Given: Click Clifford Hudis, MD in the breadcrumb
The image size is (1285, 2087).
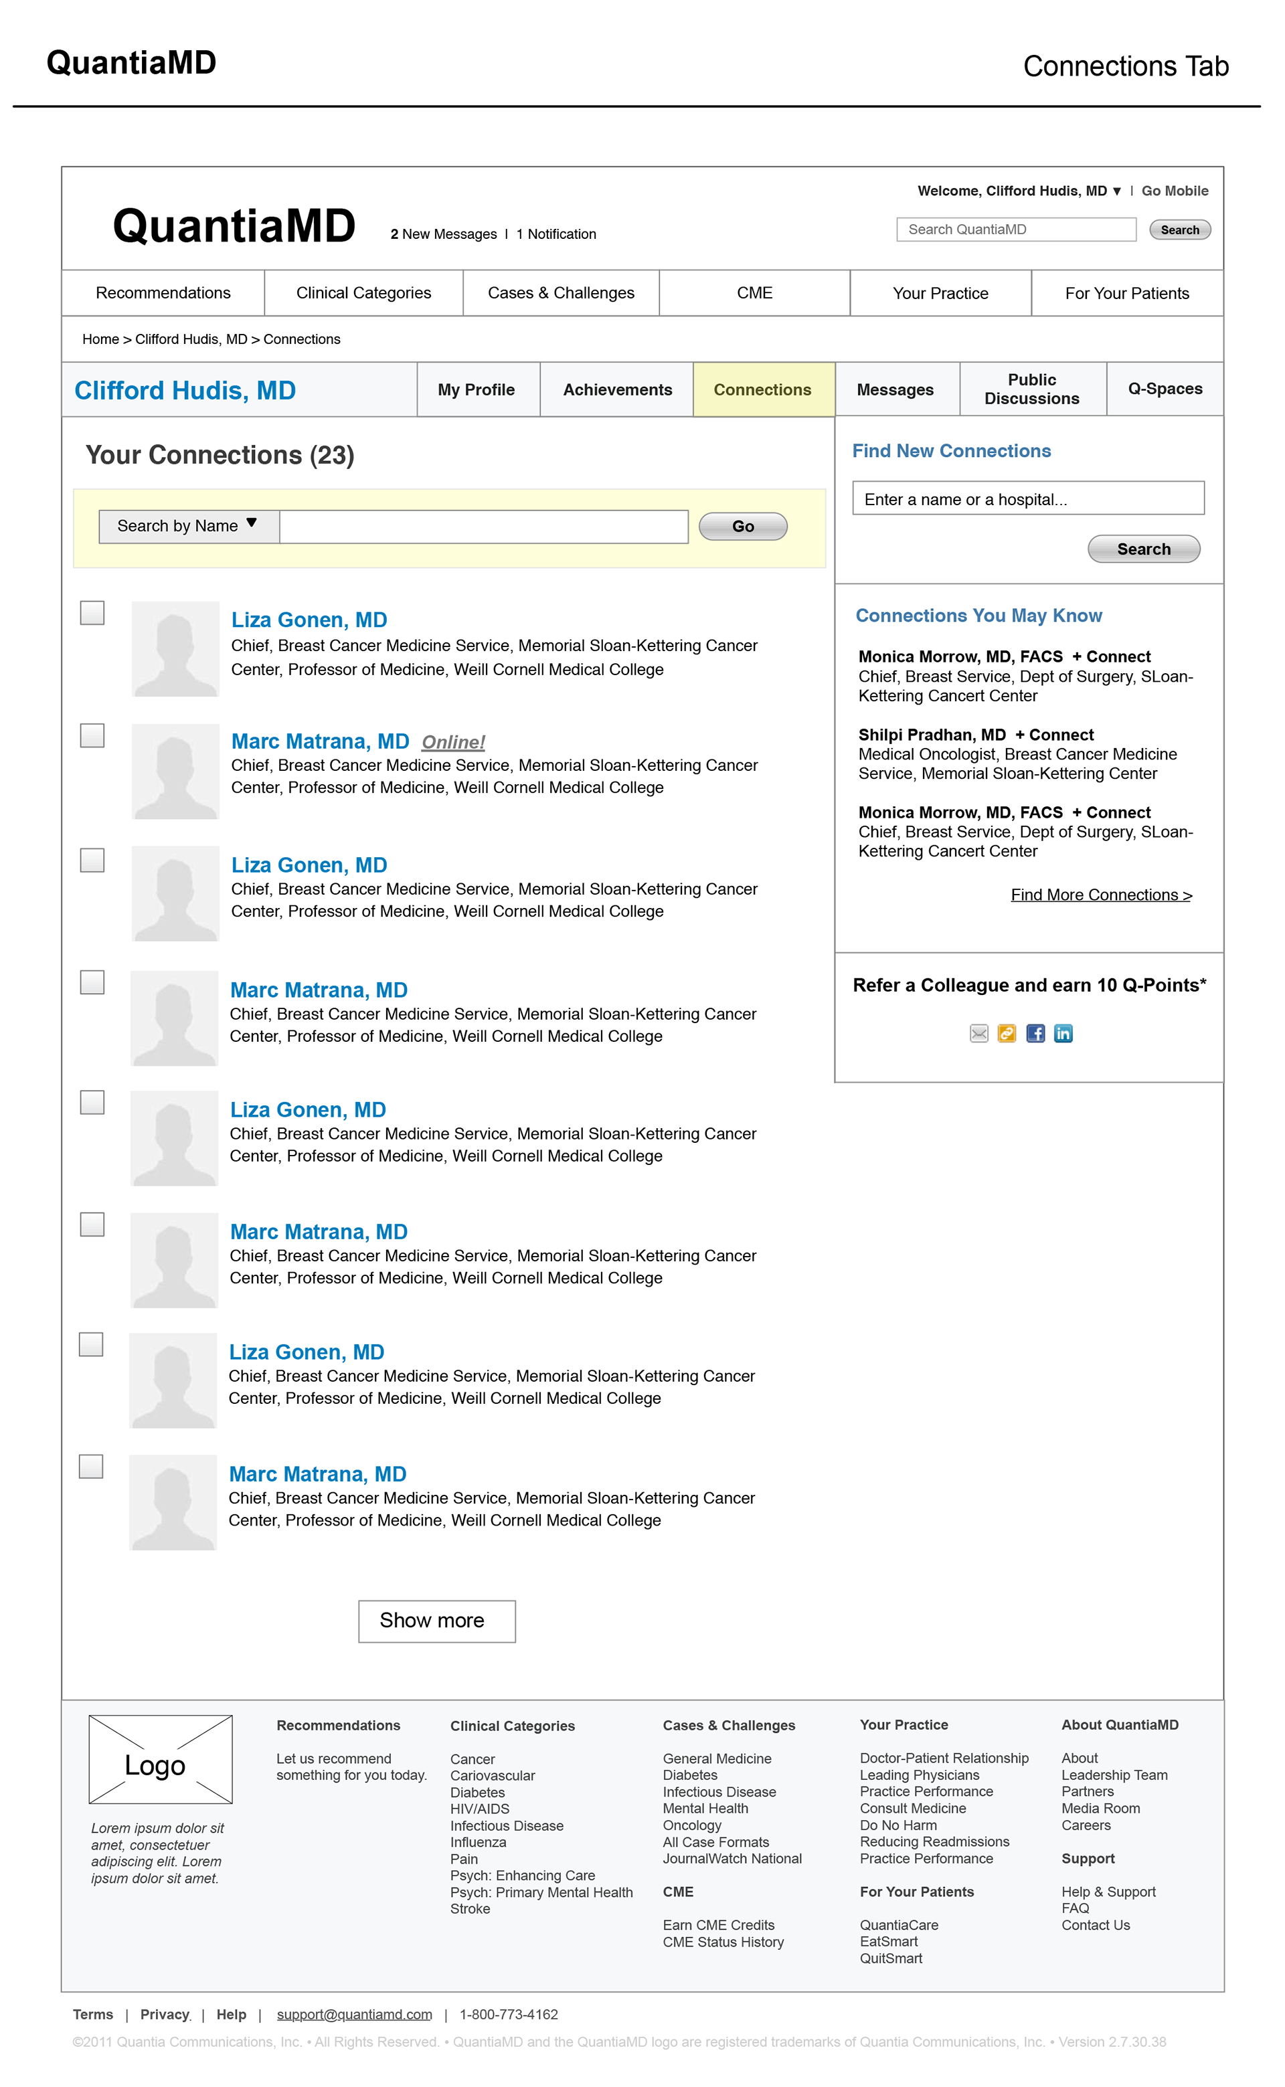Looking at the screenshot, I should coord(191,339).
